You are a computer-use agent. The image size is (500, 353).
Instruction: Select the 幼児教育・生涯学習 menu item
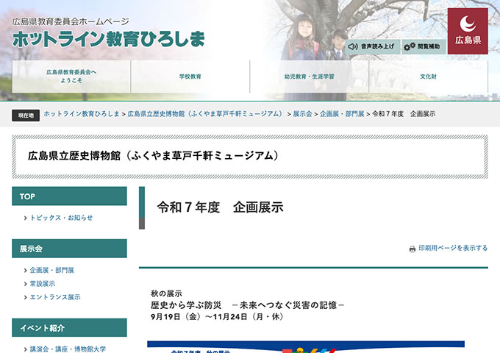click(x=309, y=76)
